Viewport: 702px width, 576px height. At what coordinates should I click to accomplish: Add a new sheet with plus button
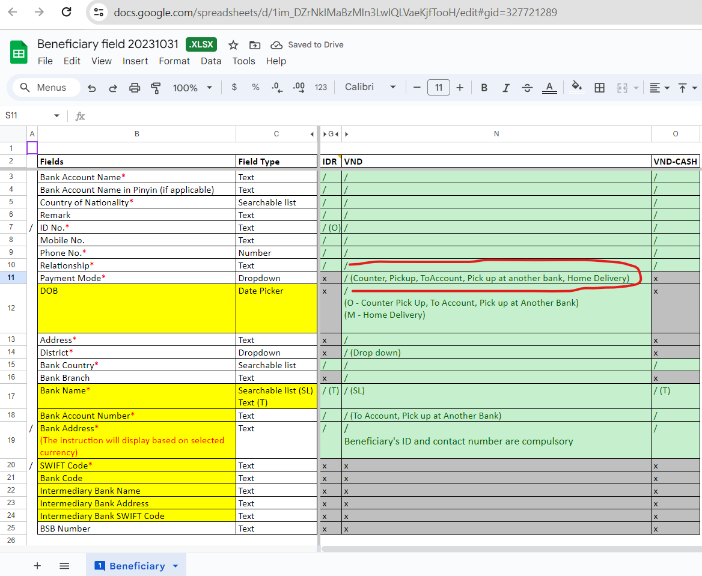tap(37, 566)
